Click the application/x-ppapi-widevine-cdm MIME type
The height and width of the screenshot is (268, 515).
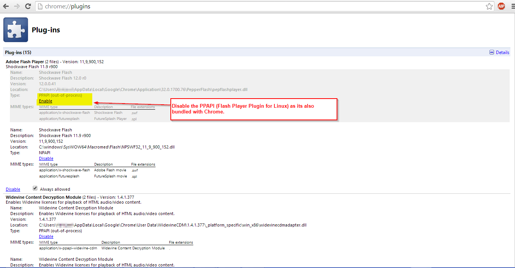pos(68,248)
